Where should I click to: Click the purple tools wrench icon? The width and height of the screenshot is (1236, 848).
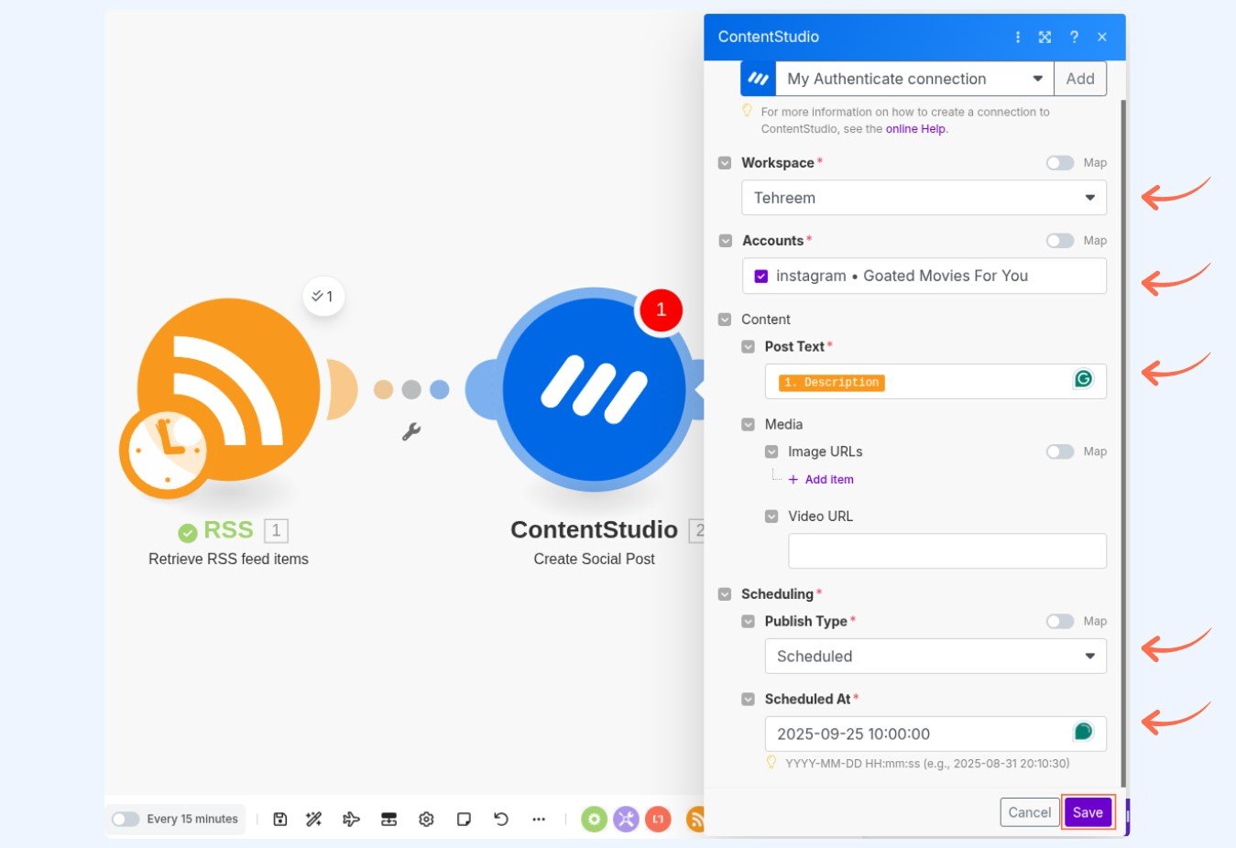pos(626,819)
